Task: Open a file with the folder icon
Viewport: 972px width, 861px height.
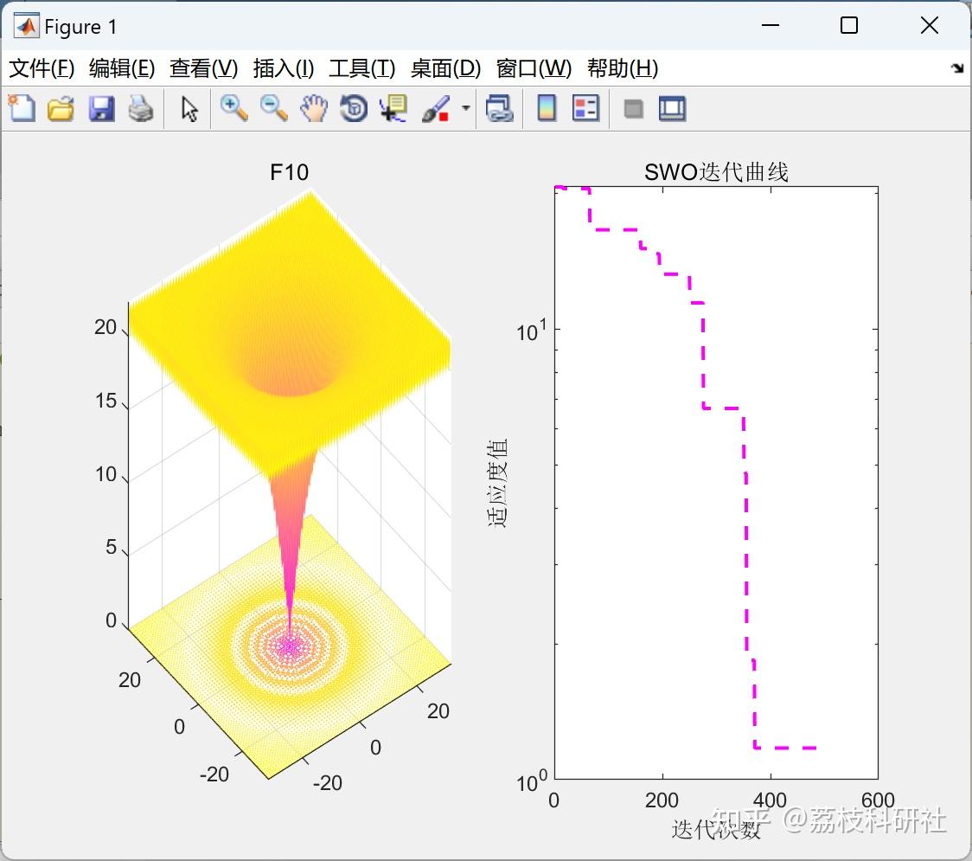Action: (x=61, y=108)
